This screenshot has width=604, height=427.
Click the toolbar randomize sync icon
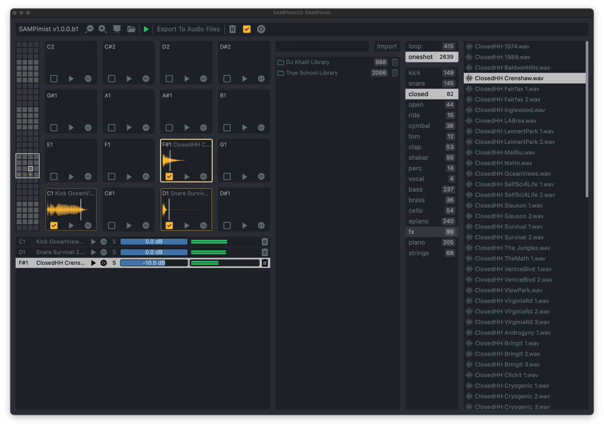click(261, 29)
